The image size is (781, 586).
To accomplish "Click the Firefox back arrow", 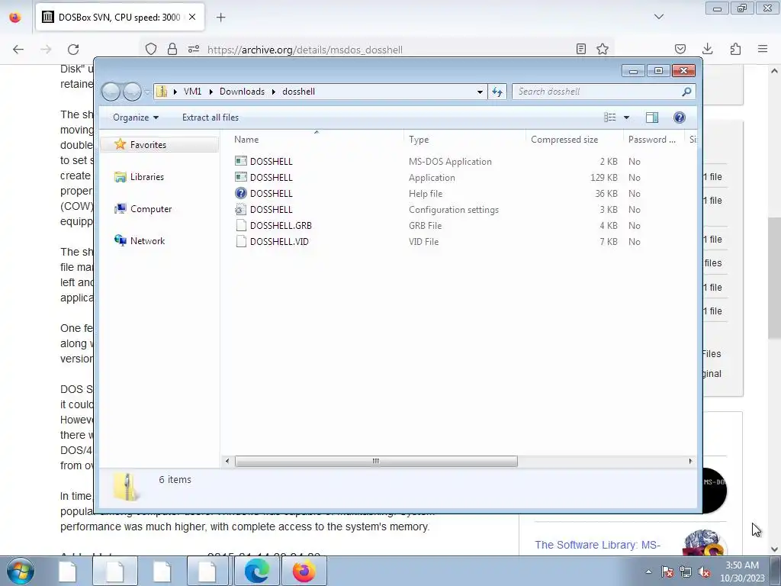I will click(18, 49).
